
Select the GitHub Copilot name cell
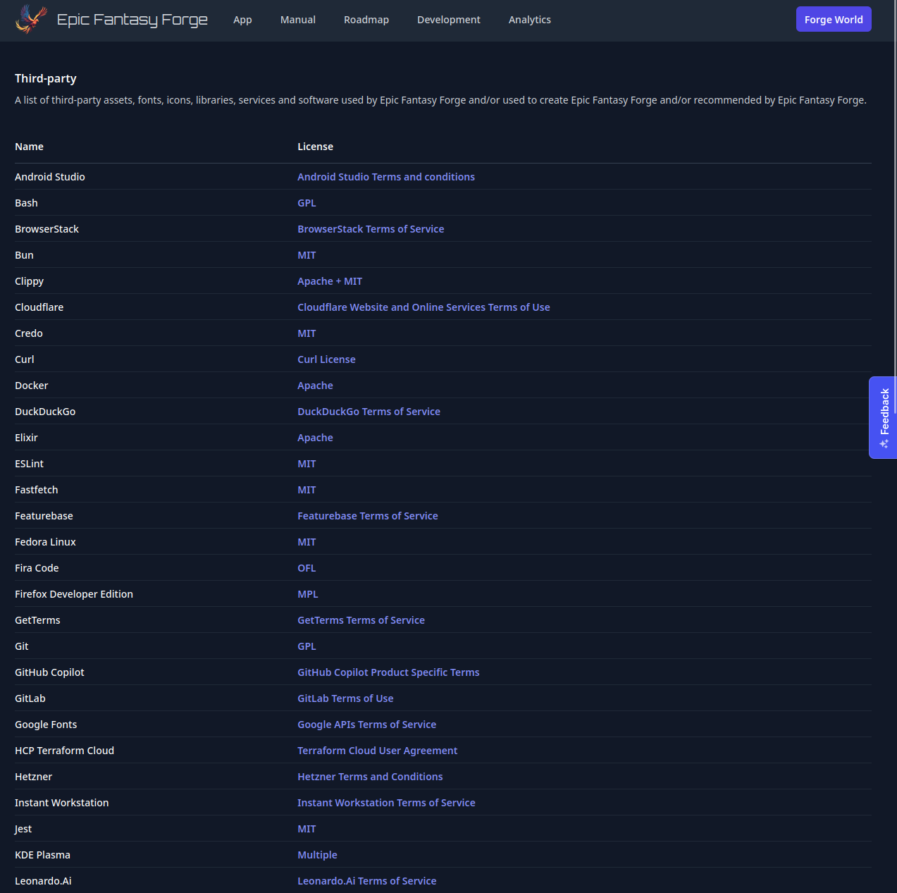49,672
